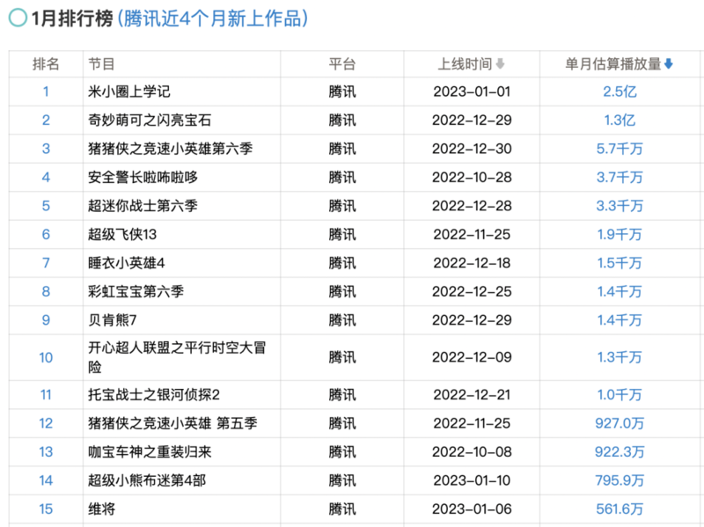The width and height of the screenshot is (704, 527).
Task: Click the 3.3千万 play count
Action: click(620, 206)
